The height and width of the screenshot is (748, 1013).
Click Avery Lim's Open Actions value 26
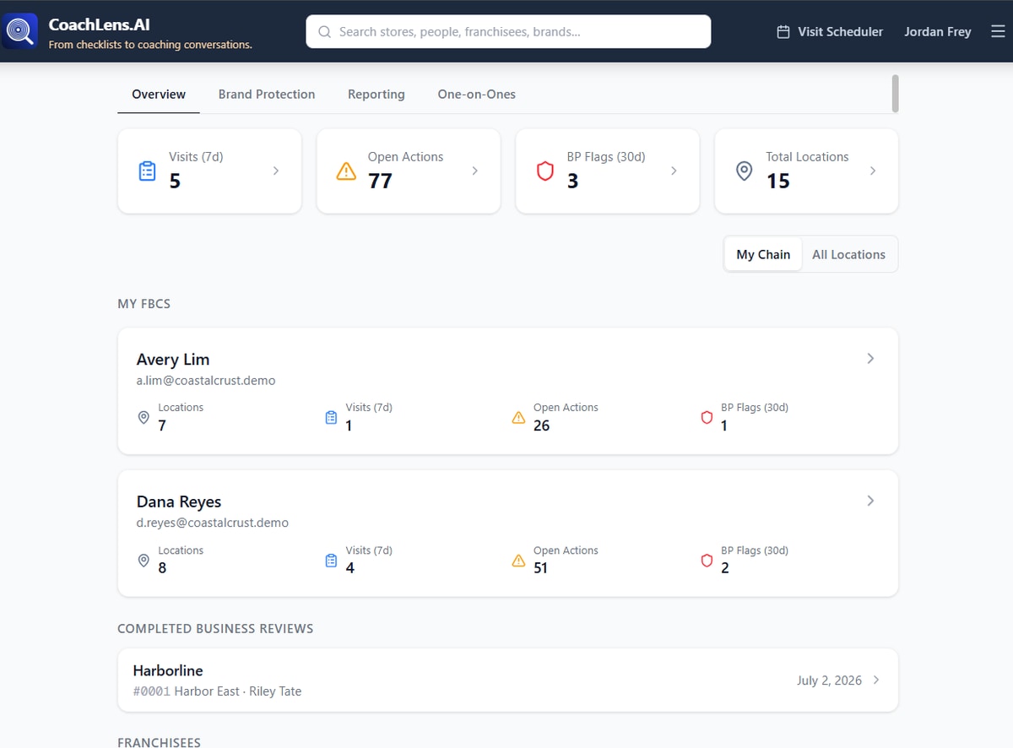(541, 425)
